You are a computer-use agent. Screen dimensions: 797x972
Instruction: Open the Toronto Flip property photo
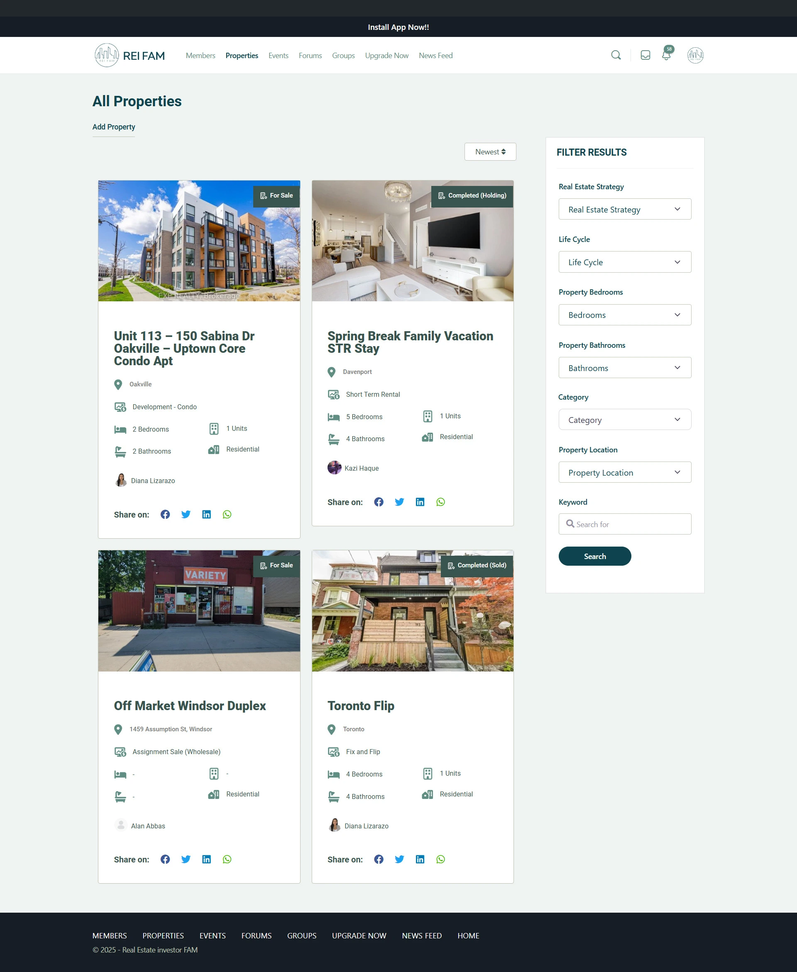[x=412, y=611]
